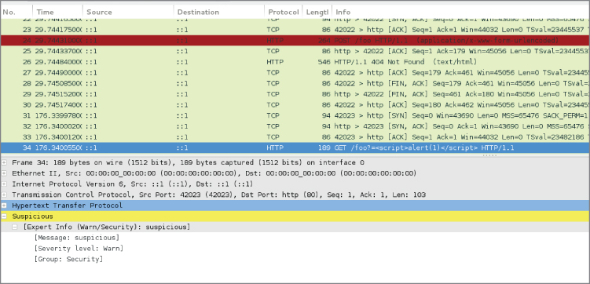The width and height of the screenshot is (590, 284).
Task: Expand the Transmission Control Protocol node
Action: coord(4,195)
